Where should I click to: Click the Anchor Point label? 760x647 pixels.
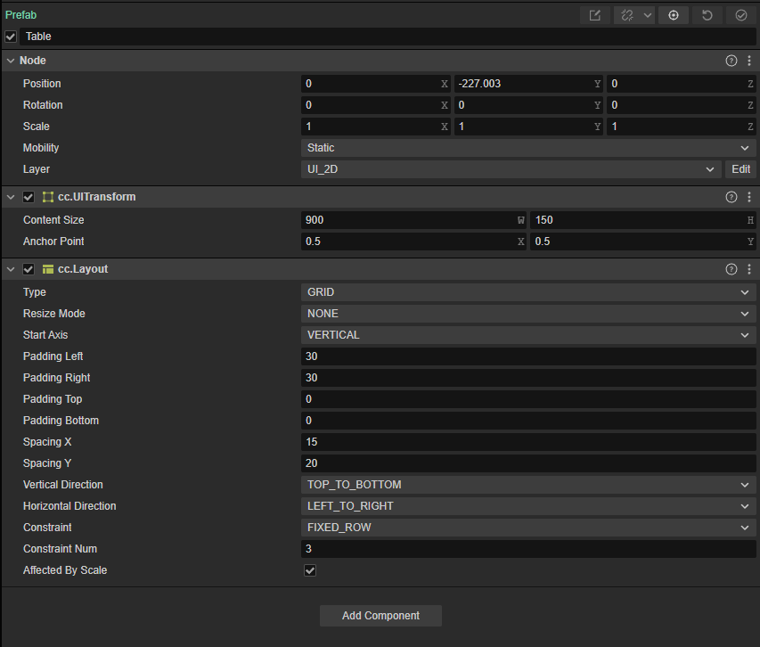(x=53, y=242)
